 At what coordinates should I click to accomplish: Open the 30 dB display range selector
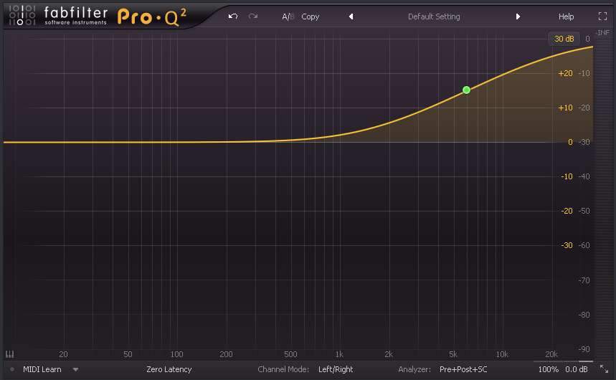564,39
